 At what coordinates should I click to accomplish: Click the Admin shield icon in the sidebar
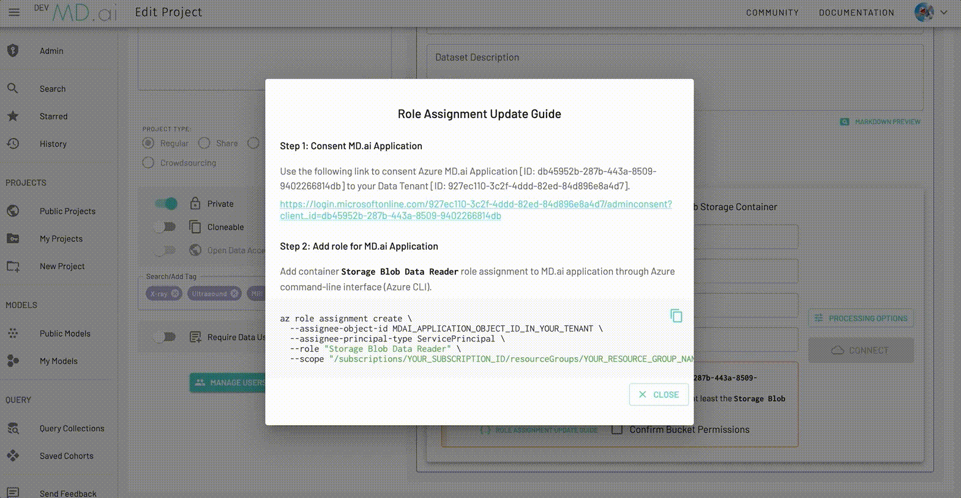tap(13, 51)
